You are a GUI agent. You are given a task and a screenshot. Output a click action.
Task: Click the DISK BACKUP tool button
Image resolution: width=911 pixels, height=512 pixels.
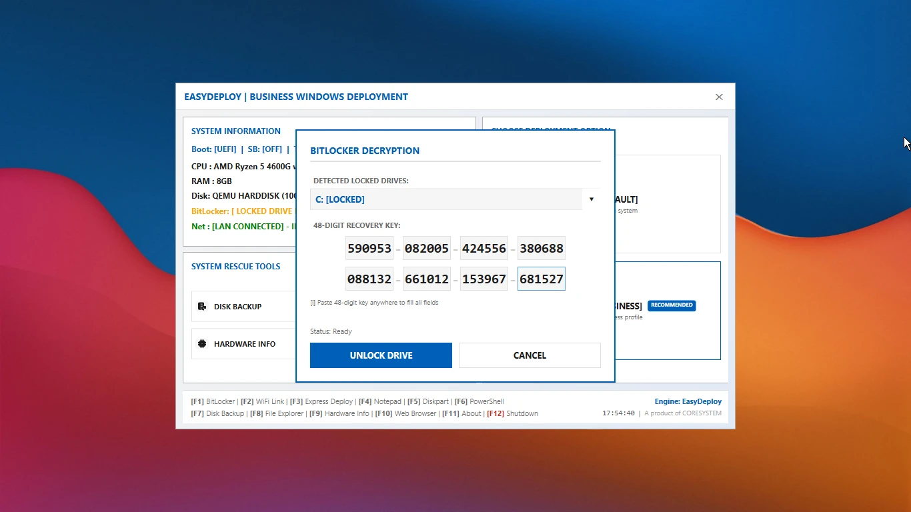coord(244,307)
